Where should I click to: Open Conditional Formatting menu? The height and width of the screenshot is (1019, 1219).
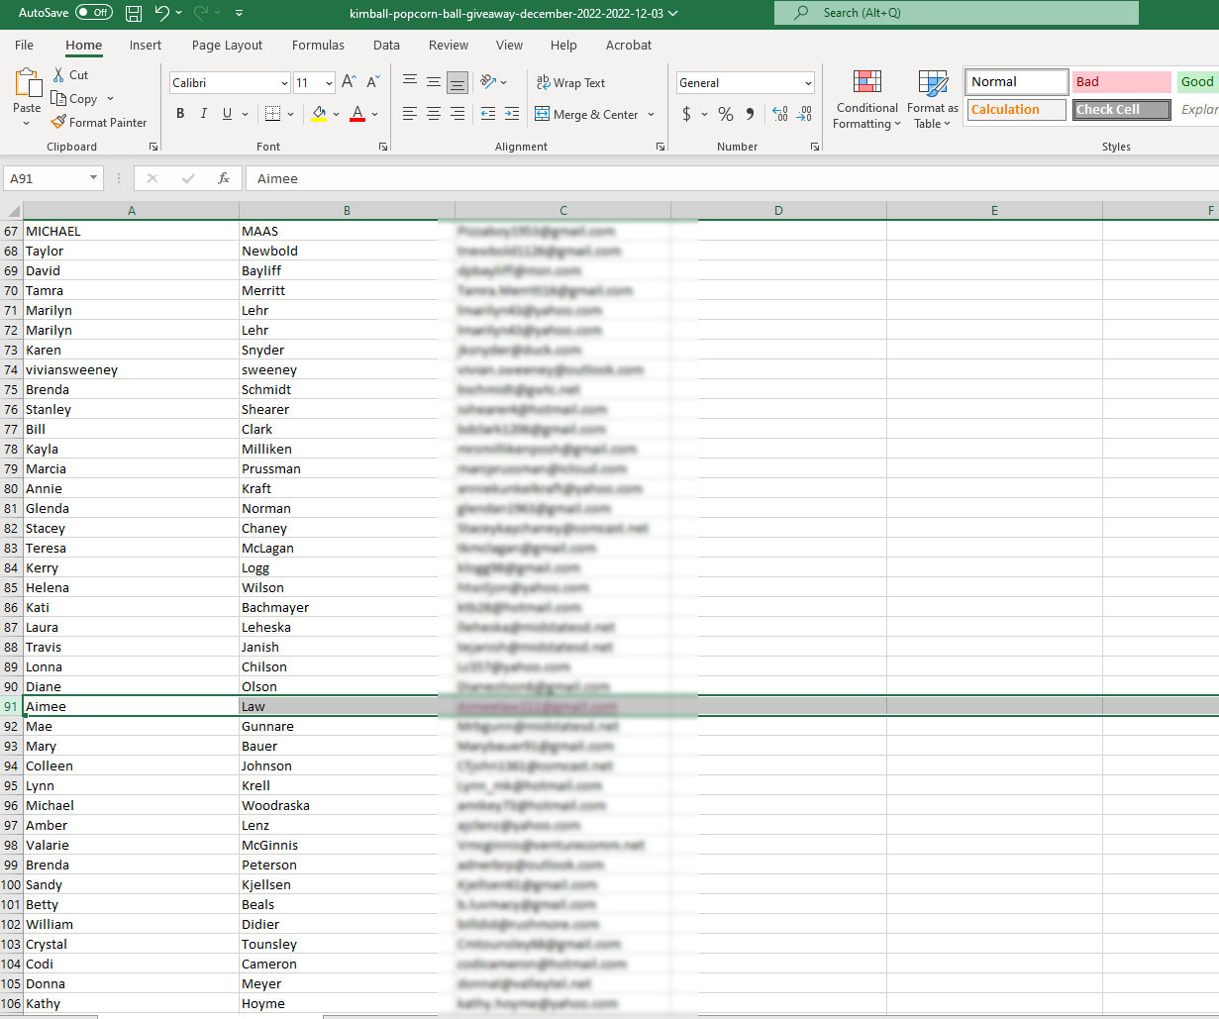(866, 101)
